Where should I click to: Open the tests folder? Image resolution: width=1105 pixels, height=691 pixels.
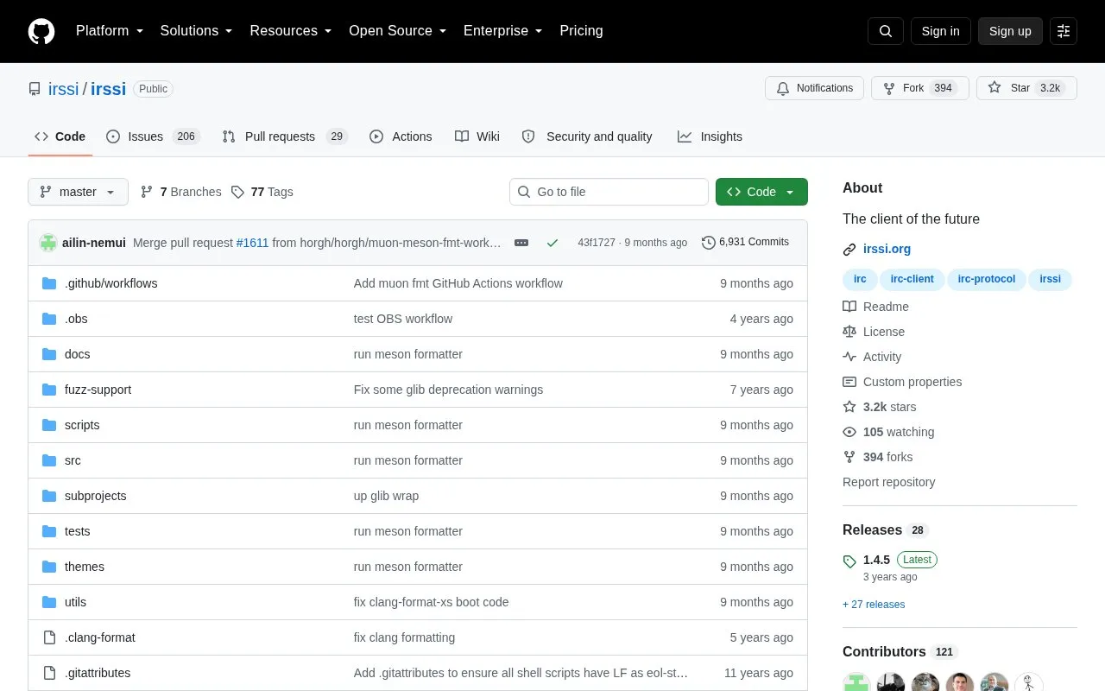pos(77,531)
